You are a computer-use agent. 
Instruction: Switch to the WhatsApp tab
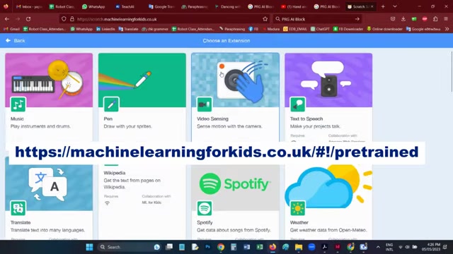93,6
